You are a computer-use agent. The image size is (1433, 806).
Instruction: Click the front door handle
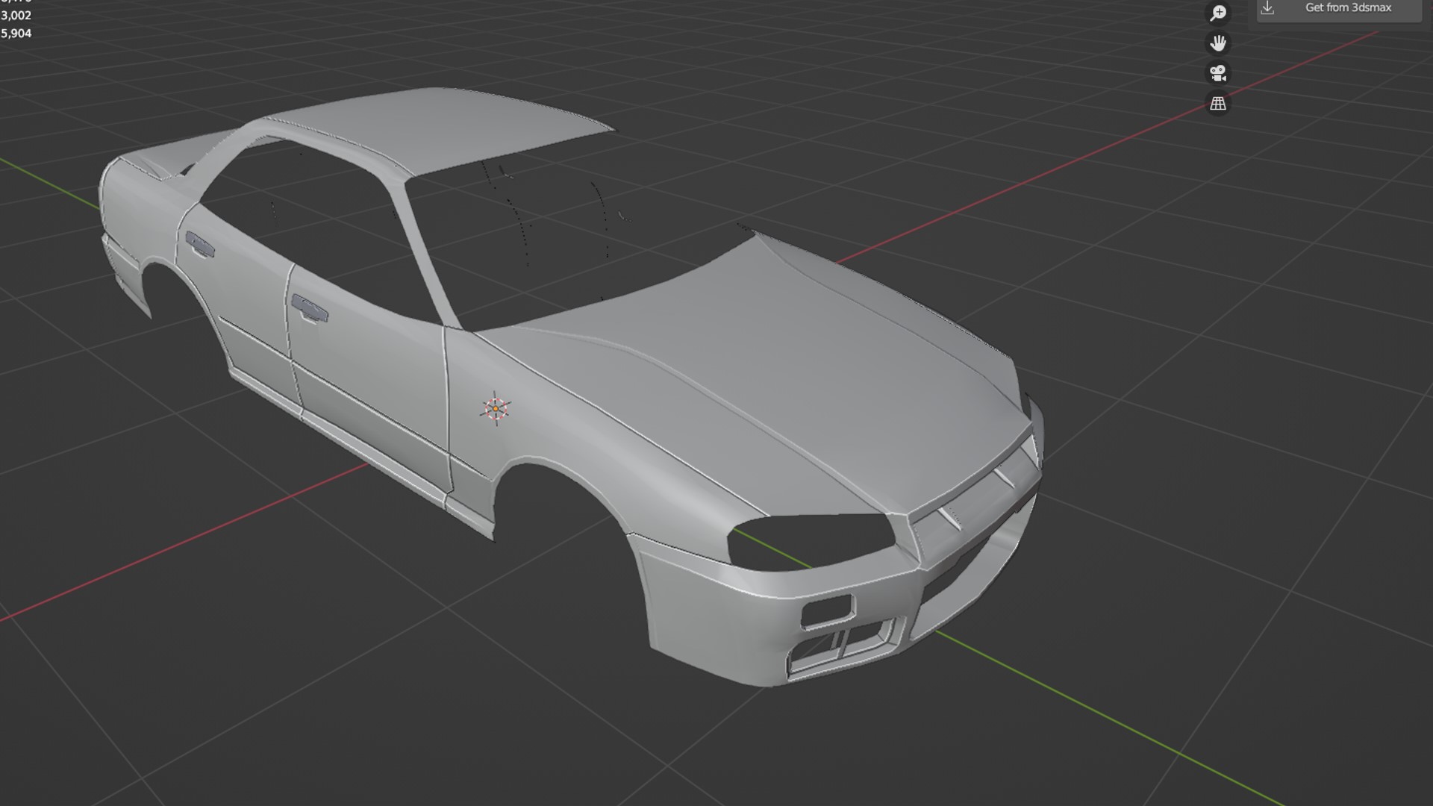(309, 307)
